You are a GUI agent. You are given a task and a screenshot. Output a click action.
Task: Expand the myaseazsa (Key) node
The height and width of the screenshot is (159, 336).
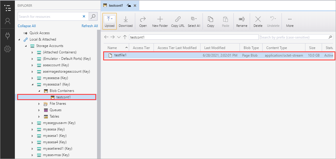(x=32, y=78)
